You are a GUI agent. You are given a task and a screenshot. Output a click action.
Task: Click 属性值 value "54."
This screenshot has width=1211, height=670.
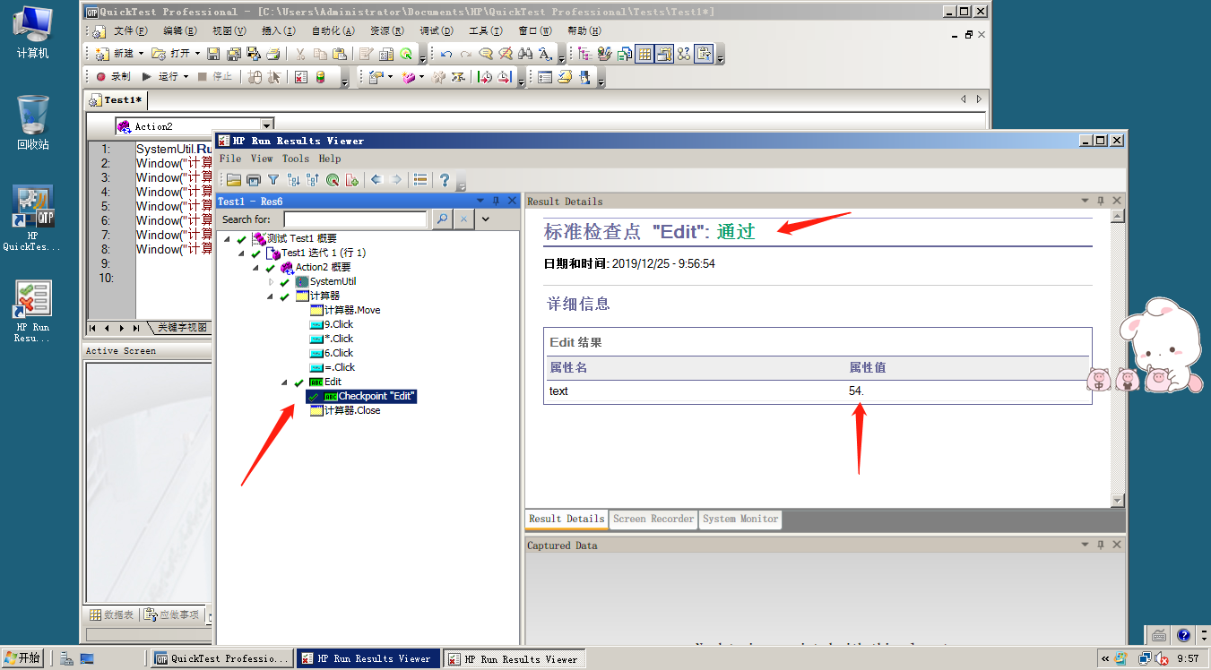click(x=856, y=391)
